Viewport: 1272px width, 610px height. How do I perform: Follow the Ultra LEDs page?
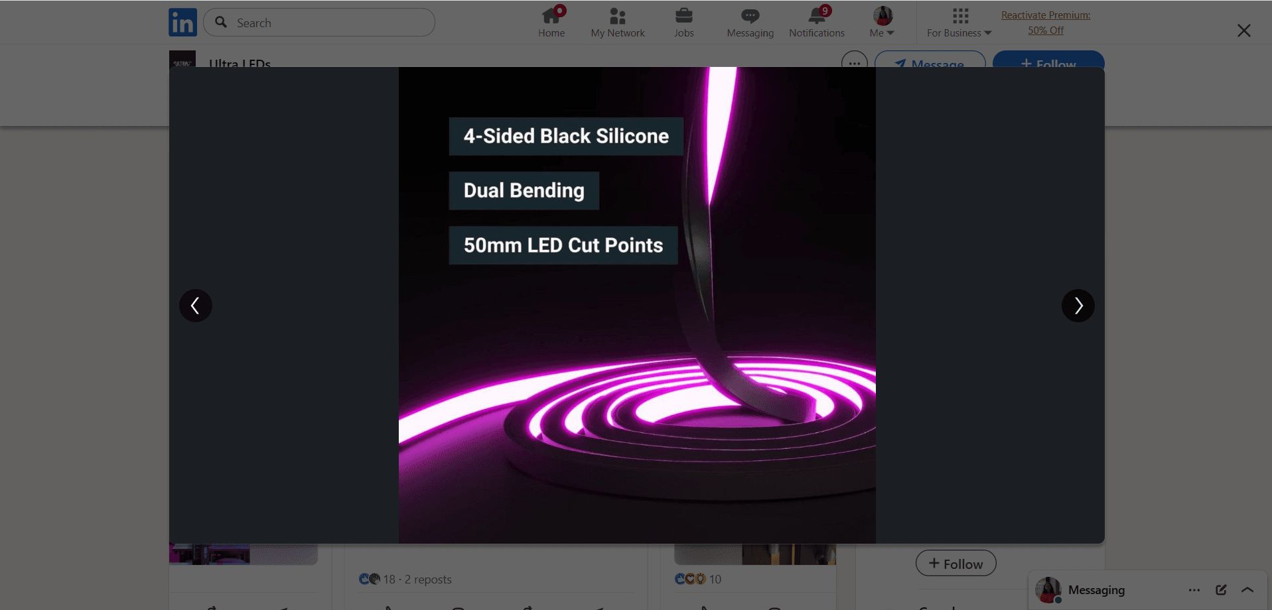1047,64
